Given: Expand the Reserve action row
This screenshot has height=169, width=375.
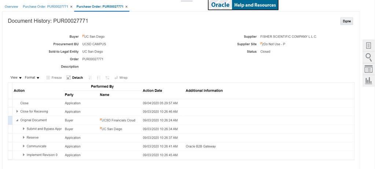Looking at the screenshot, I should coord(24,138).
